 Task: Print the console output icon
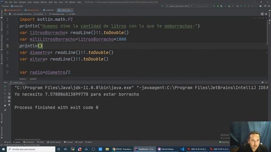9,101
